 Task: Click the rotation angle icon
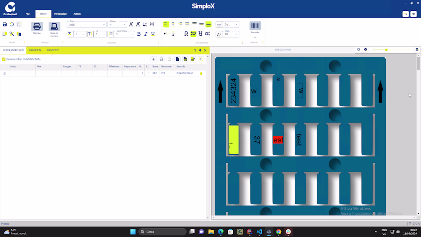(x=219, y=34)
